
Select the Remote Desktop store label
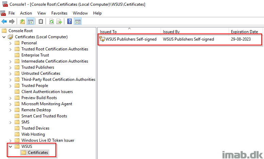pyautogui.click(x=36, y=110)
